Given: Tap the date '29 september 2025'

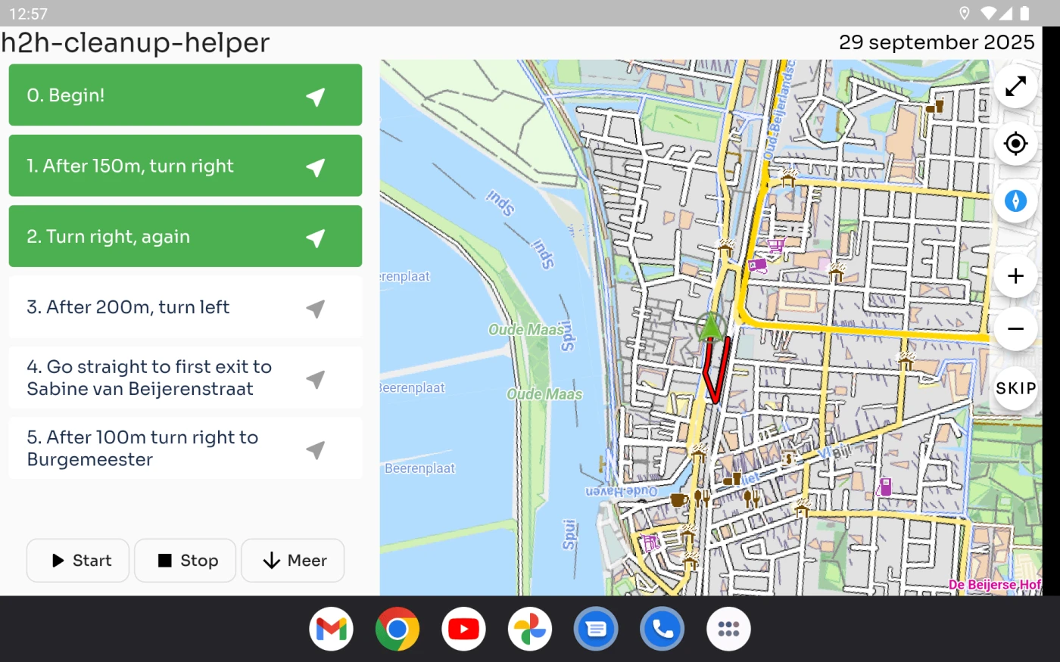Looking at the screenshot, I should pyautogui.click(x=937, y=42).
